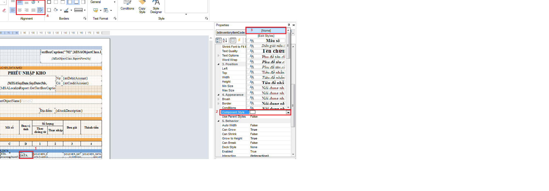Click the Copy Style button
The width and height of the screenshot is (549, 191).
point(142,7)
